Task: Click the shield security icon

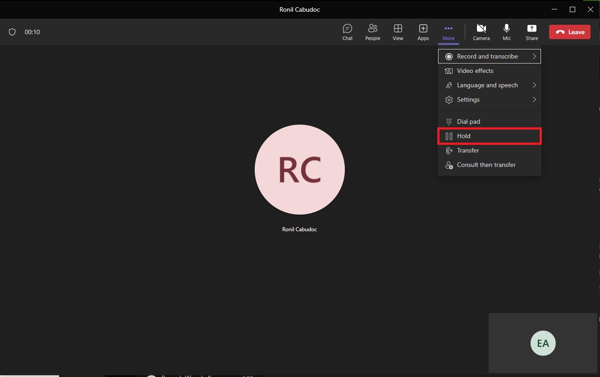Action: pos(12,31)
